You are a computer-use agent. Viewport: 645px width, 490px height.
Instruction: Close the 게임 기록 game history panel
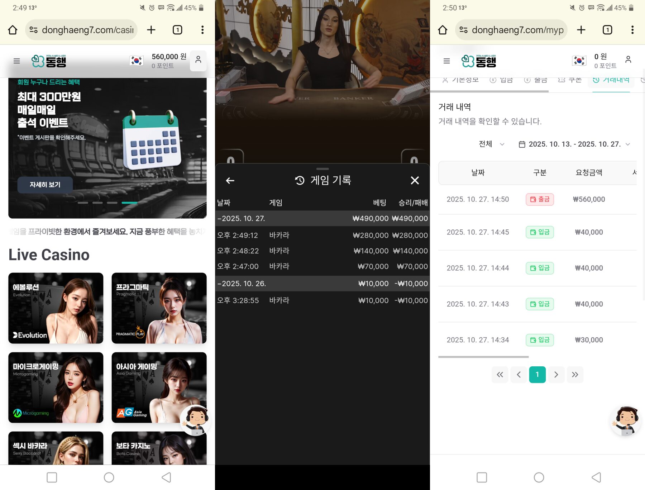pos(415,180)
